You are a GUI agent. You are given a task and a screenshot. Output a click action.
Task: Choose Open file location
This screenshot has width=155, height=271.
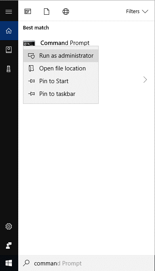(61, 68)
